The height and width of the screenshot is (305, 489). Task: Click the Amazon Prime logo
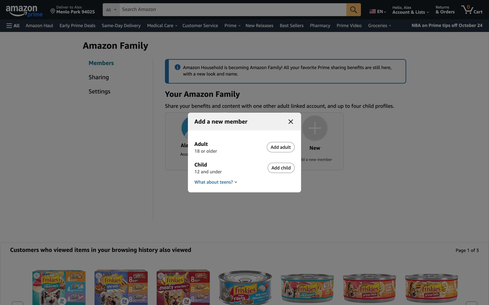[24, 11]
